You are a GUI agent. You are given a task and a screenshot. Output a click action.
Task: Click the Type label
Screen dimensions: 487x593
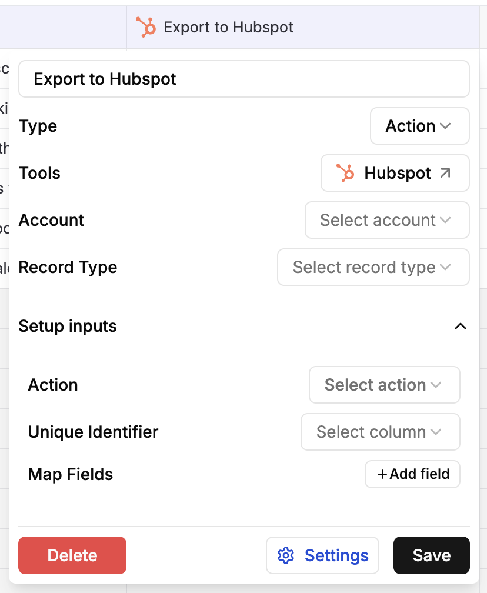38,126
